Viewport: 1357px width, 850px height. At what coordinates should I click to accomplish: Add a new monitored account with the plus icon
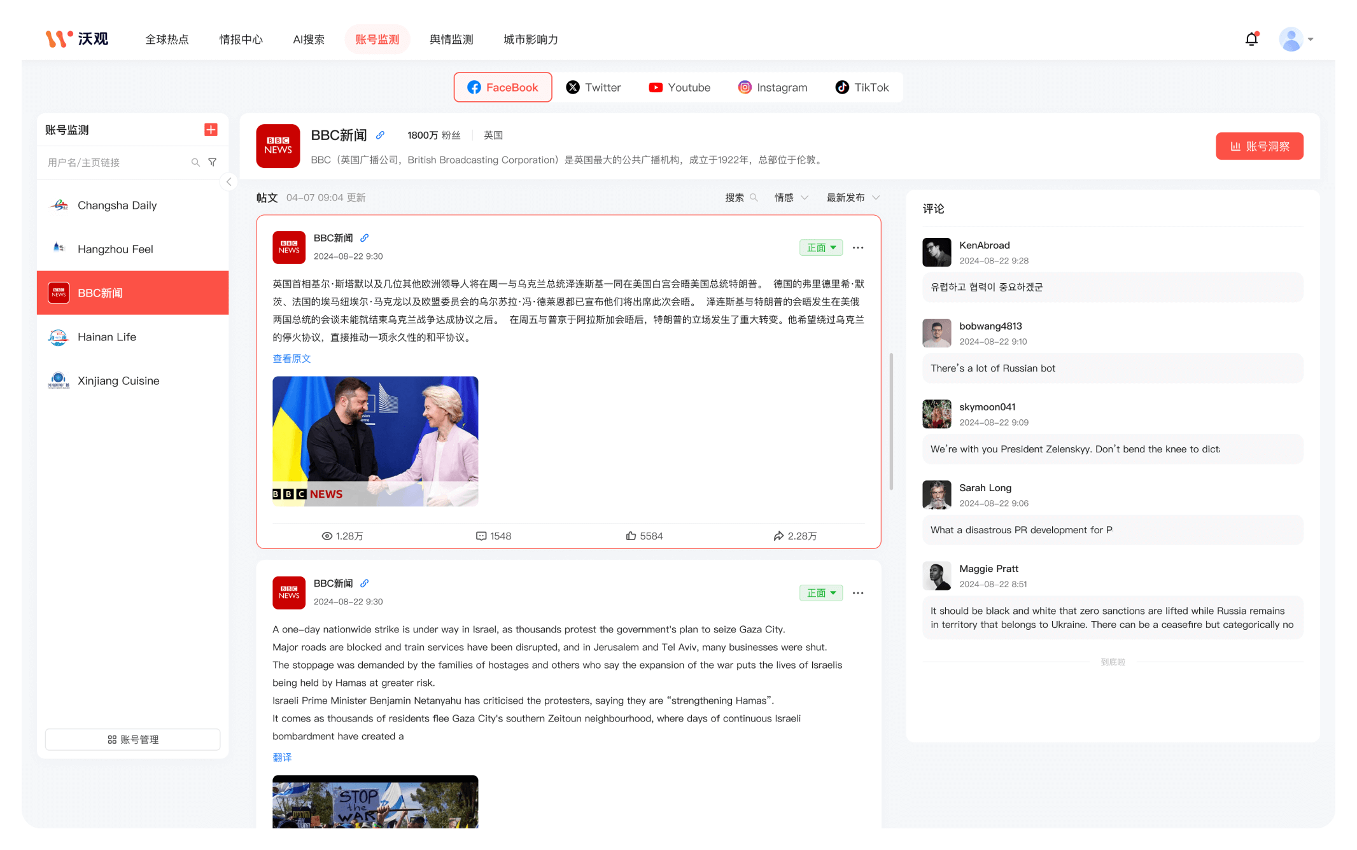(211, 130)
